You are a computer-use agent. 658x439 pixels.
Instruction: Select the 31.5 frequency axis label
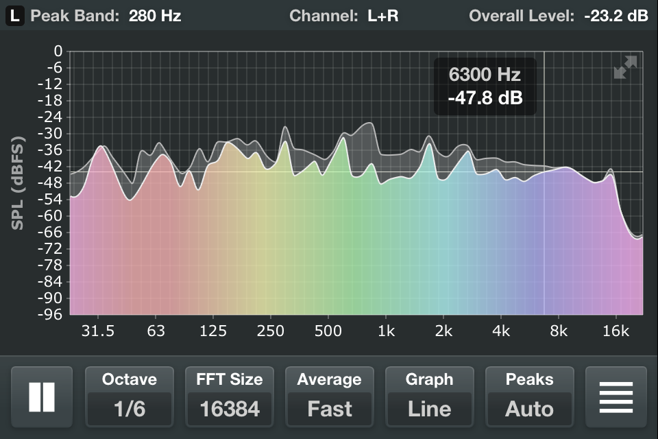[98, 331]
